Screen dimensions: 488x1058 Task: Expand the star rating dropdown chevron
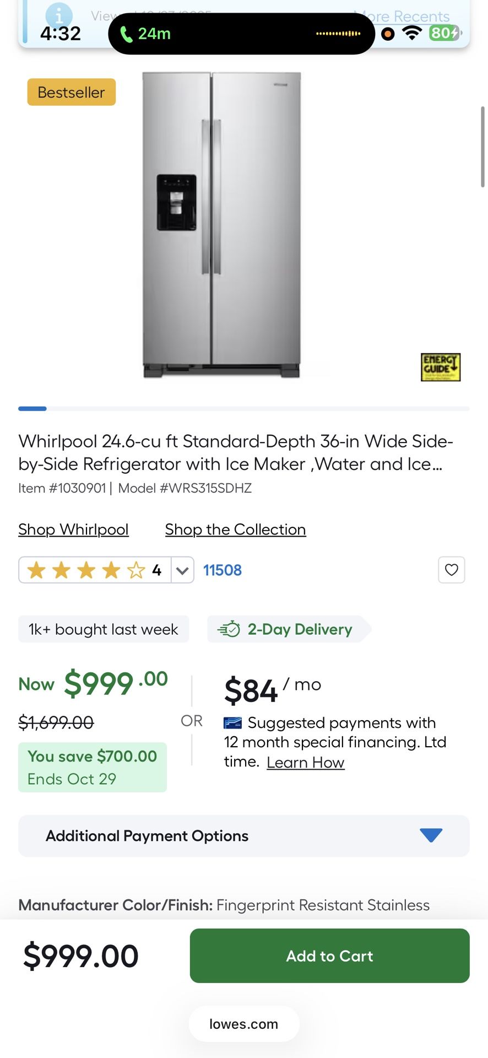pyautogui.click(x=182, y=570)
